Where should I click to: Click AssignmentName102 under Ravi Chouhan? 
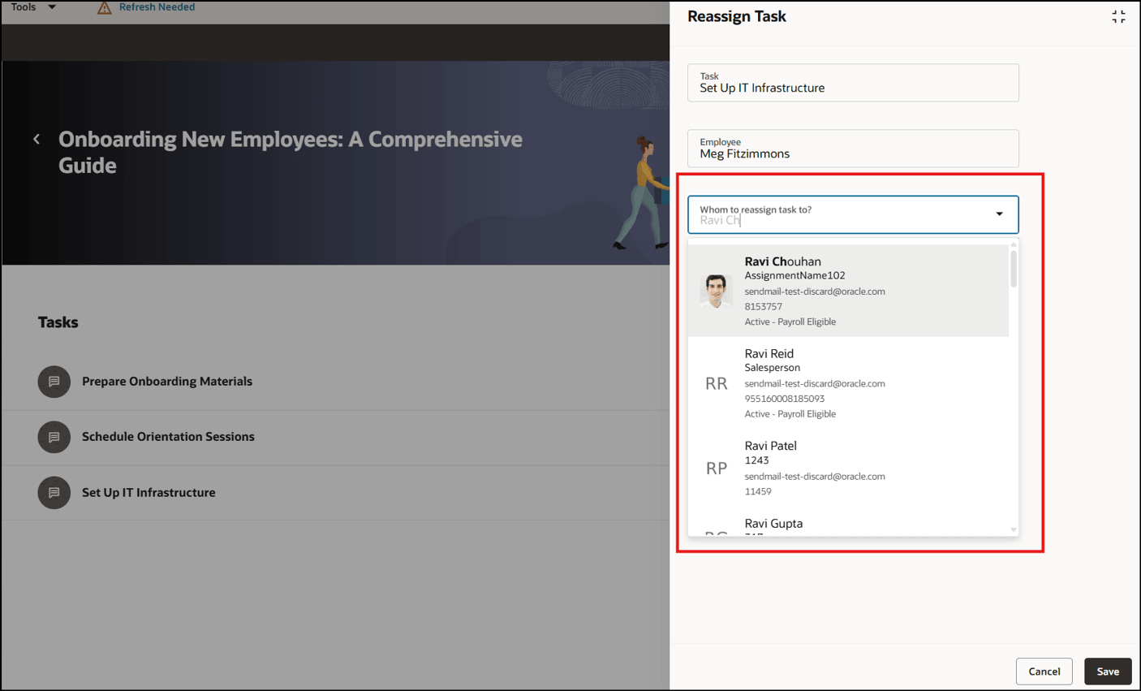pos(794,275)
